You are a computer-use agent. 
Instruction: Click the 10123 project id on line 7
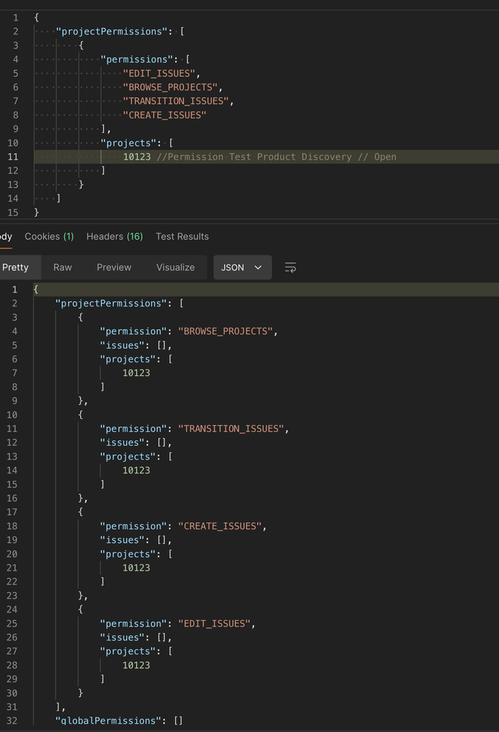(136, 372)
